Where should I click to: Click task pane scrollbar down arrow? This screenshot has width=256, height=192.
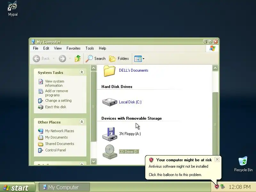(93, 162)
